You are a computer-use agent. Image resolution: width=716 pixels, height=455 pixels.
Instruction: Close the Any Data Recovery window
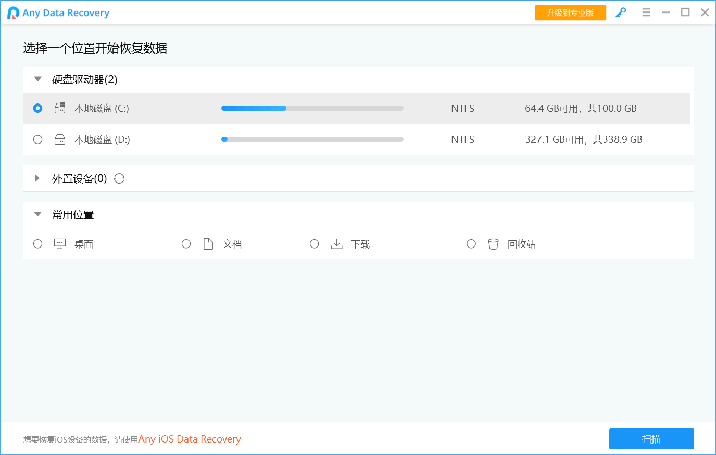705,12
